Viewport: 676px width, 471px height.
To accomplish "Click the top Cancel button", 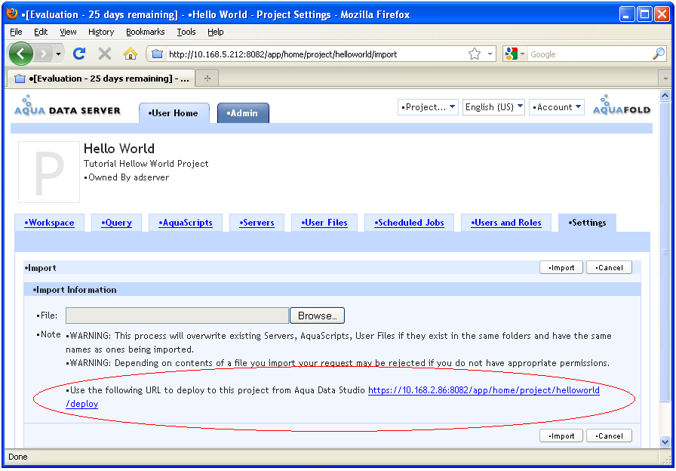I will (609, 268).
